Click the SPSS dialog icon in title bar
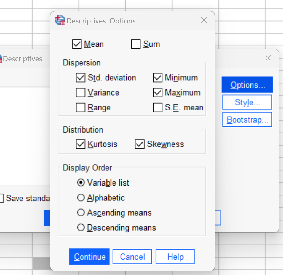Screen dimensions: 283x275 (60, 20)
